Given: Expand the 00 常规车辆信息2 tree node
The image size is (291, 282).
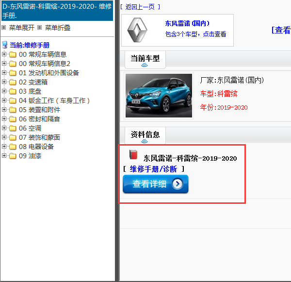Looking at the screenshot, I should [x=4, y=64].
